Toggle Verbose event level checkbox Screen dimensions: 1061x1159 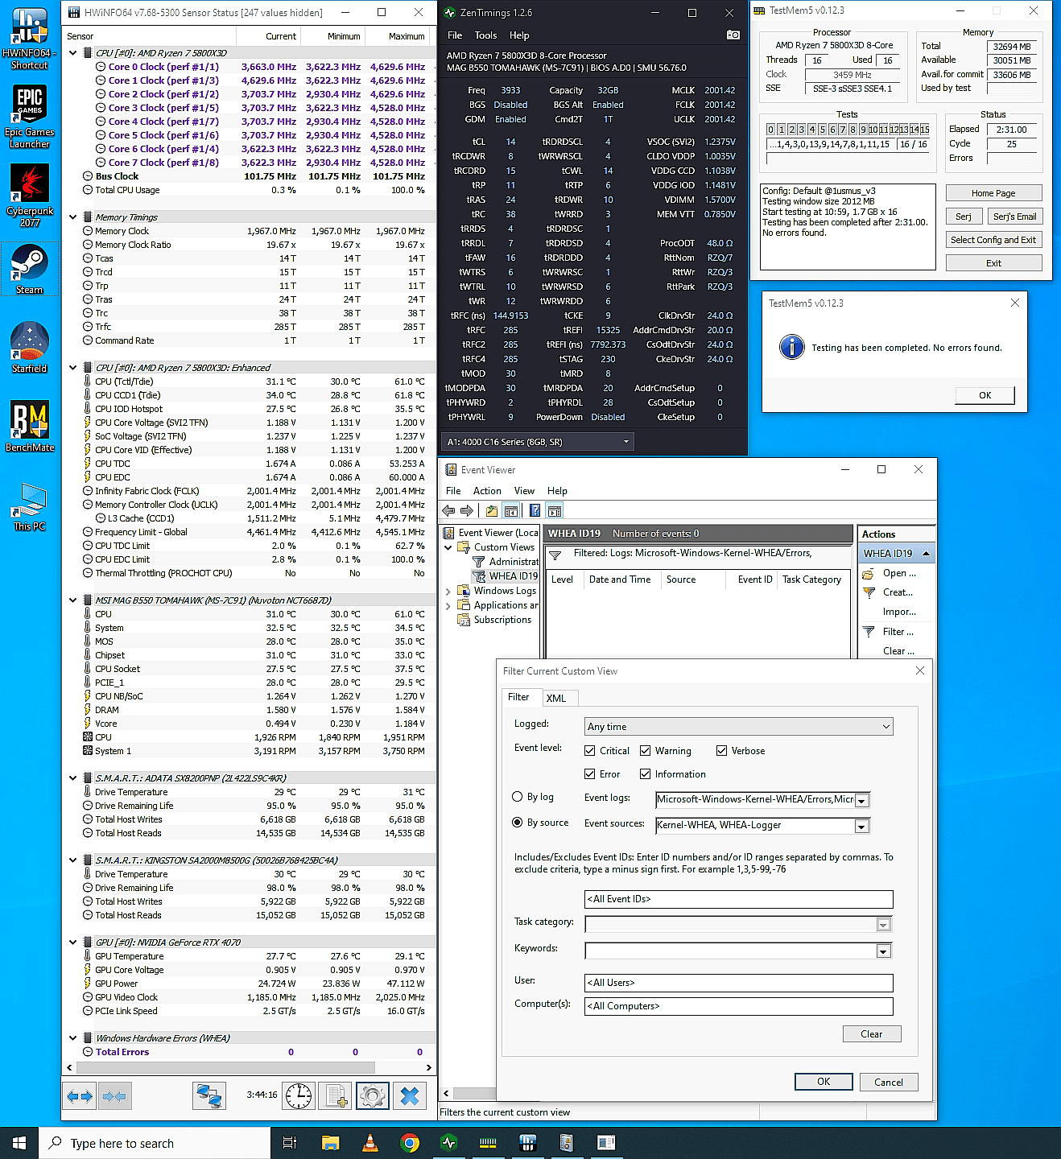tap(722, 750)
